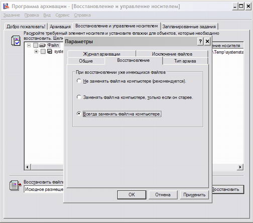Select 'Заменять файл, только если он старее'
253x223 pixels.
coord(79,97)
